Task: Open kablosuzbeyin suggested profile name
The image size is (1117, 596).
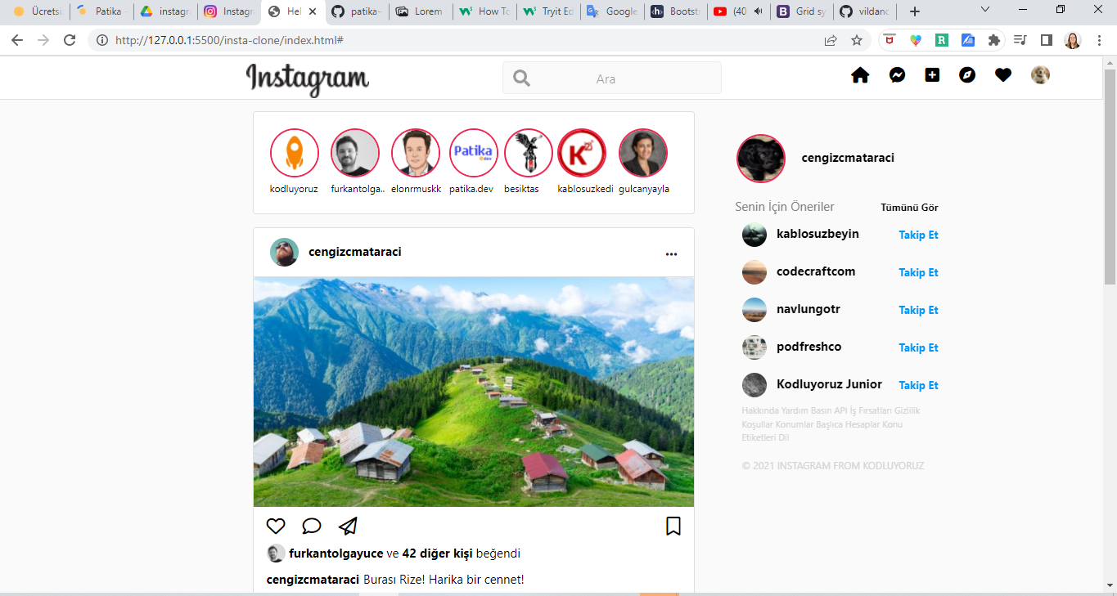Action: pyautogui.click(x=817, y=234)
